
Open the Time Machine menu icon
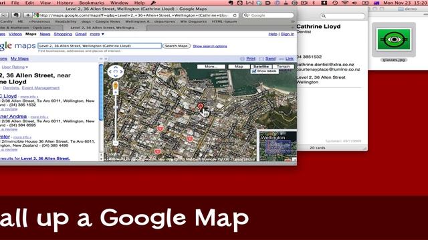pos(335,3)
